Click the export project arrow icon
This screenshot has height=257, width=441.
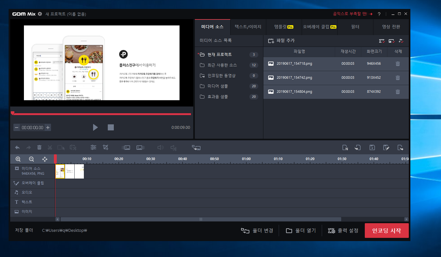point(401,148)
